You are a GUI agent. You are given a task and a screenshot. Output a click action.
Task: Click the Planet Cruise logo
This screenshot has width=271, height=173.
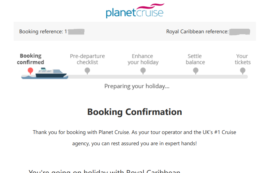tap(135, 11)
